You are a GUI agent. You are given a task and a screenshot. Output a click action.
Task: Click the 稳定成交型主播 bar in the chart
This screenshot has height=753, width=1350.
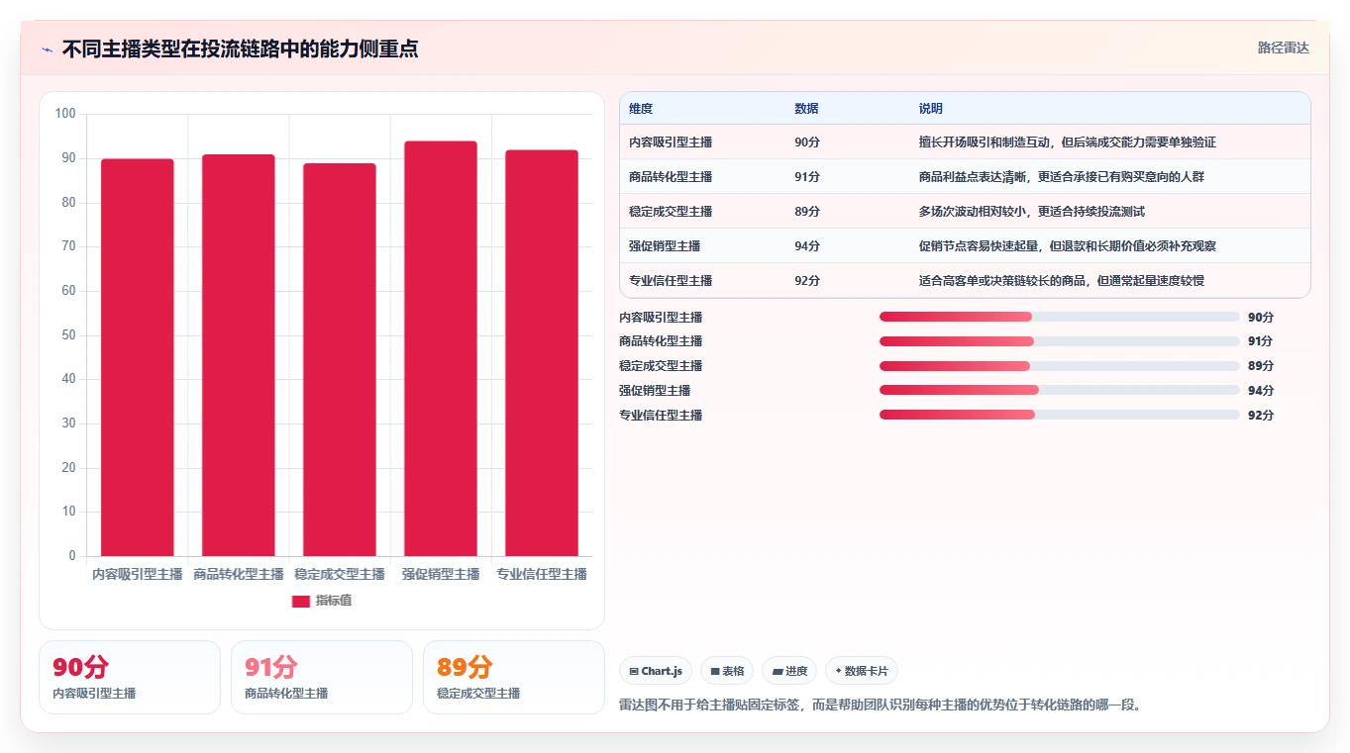pyautogui.click(x=340, y=359)
